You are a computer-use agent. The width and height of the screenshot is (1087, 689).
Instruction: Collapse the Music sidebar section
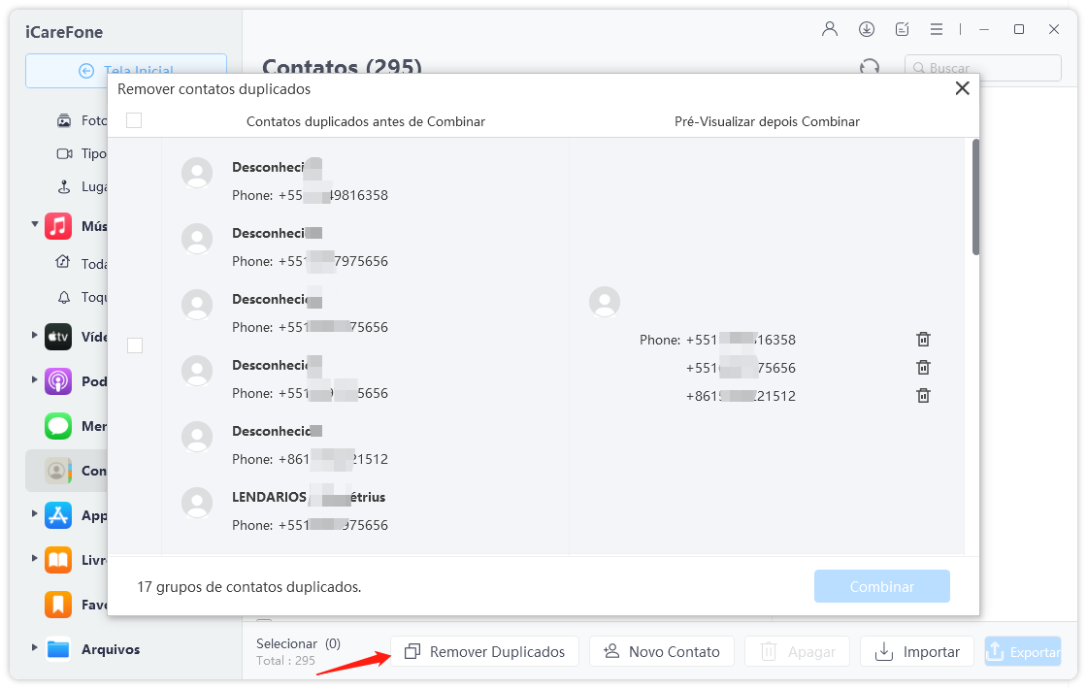[35, 226]
